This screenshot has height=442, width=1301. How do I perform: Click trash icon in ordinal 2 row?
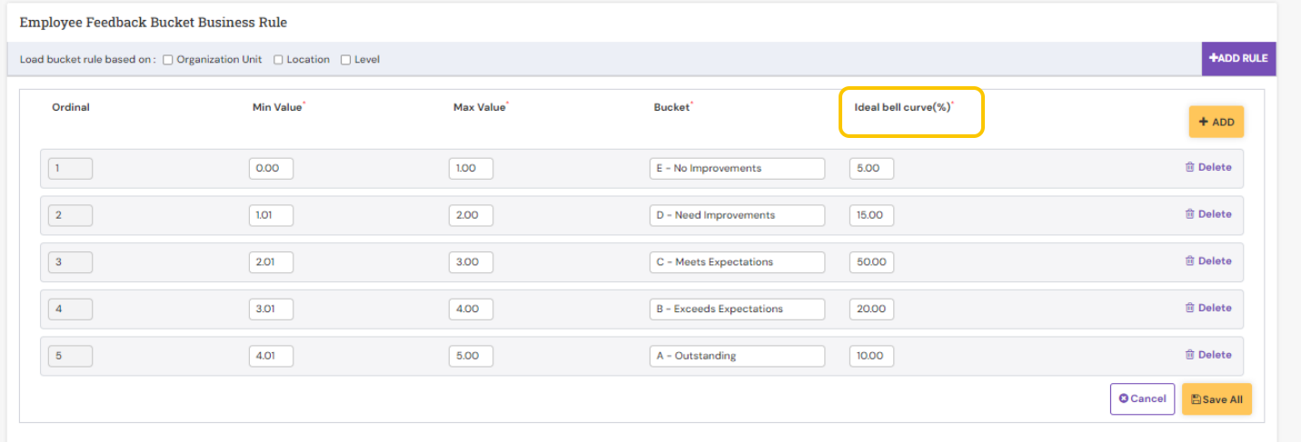[1189, 214]
